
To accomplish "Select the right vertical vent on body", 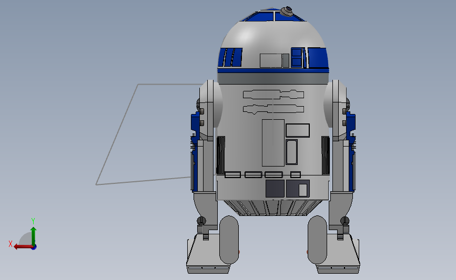I will coord(326,155).
